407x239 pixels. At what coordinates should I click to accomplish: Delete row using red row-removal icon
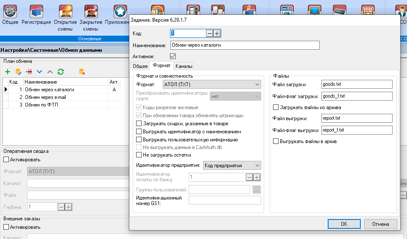29,72
